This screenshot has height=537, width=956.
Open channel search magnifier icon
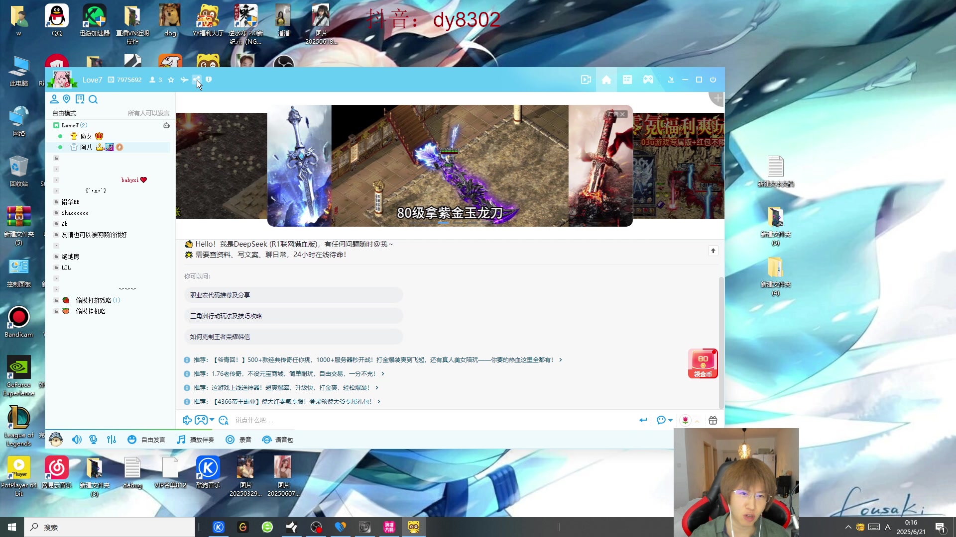[93, 99]
